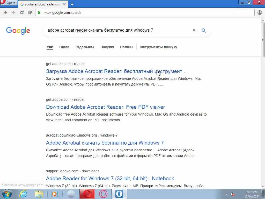265x199 pixels.
Task: Switch to the Пакупкі shopping tab
Action: (x=107, y=47)
